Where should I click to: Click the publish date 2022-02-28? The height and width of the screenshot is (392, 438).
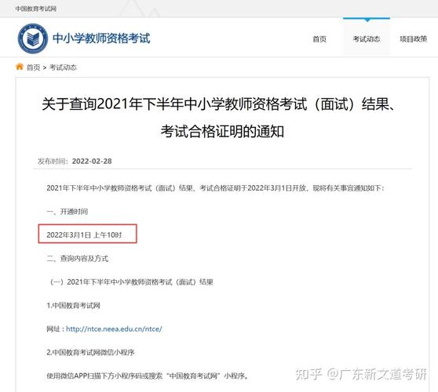tap(92, 162)
